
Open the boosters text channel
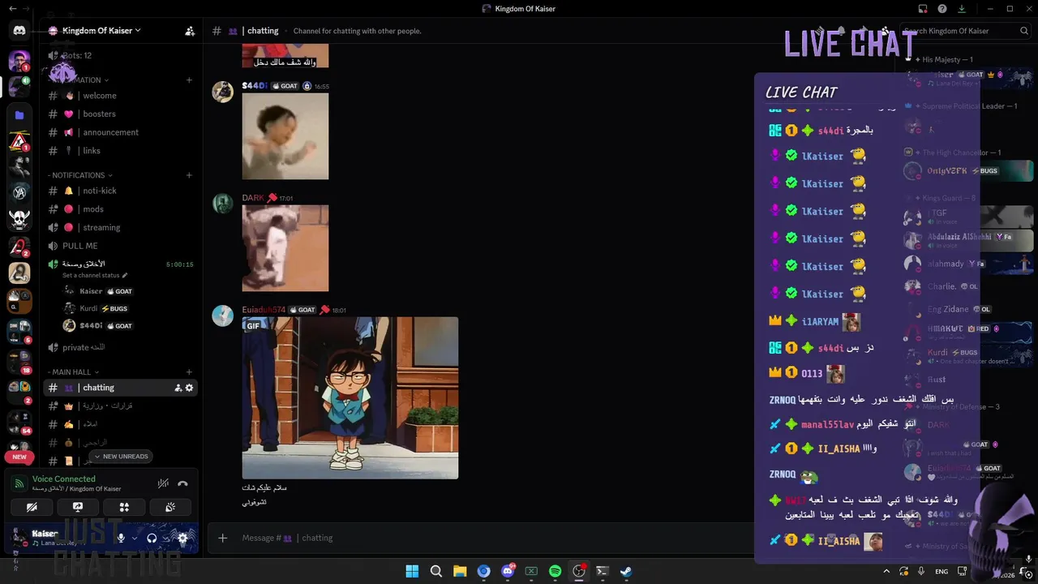tap(122, 114)
